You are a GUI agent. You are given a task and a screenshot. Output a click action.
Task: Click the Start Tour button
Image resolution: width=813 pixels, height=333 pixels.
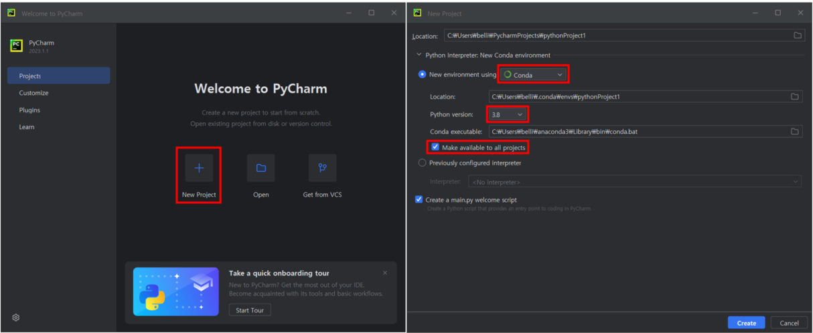pyautogui.click(x=250, y=310)
